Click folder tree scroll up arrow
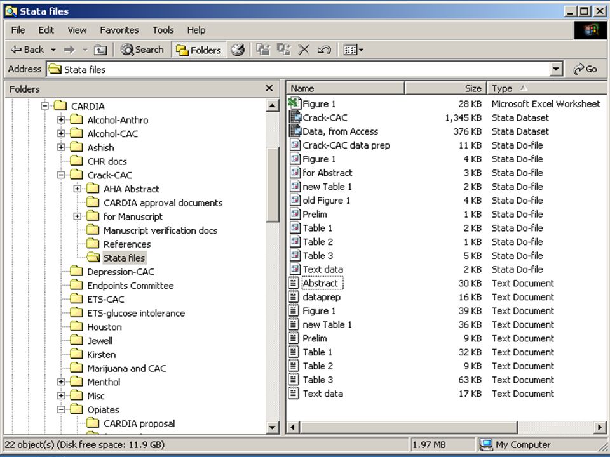The height and width of the screenshot is (457, 610). point(273,105)
